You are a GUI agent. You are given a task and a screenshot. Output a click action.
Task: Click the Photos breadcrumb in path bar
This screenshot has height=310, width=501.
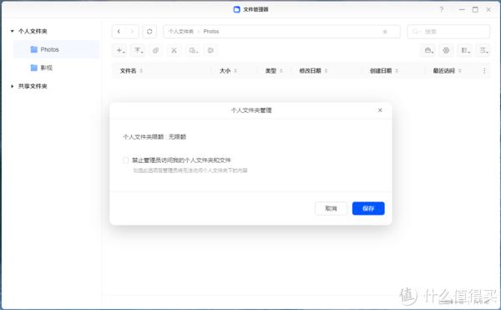211,31
